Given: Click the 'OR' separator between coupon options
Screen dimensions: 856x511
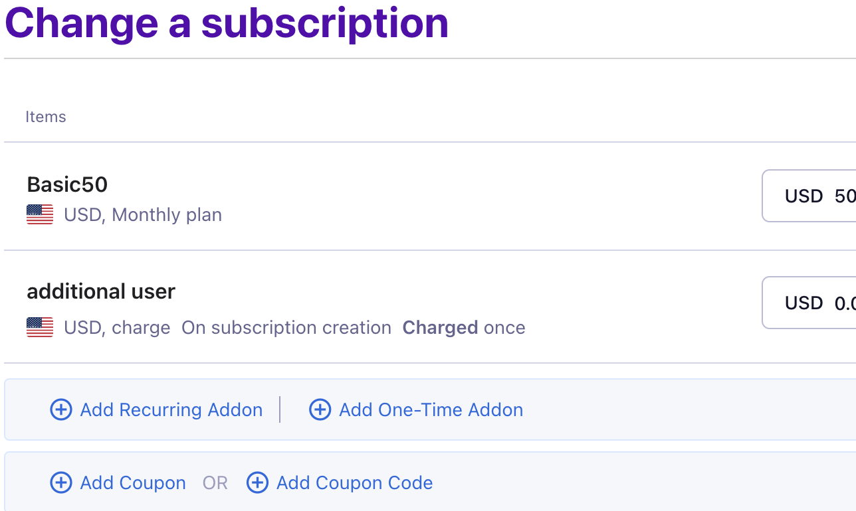Looking at the screenshot, I should tap(215, 483).
